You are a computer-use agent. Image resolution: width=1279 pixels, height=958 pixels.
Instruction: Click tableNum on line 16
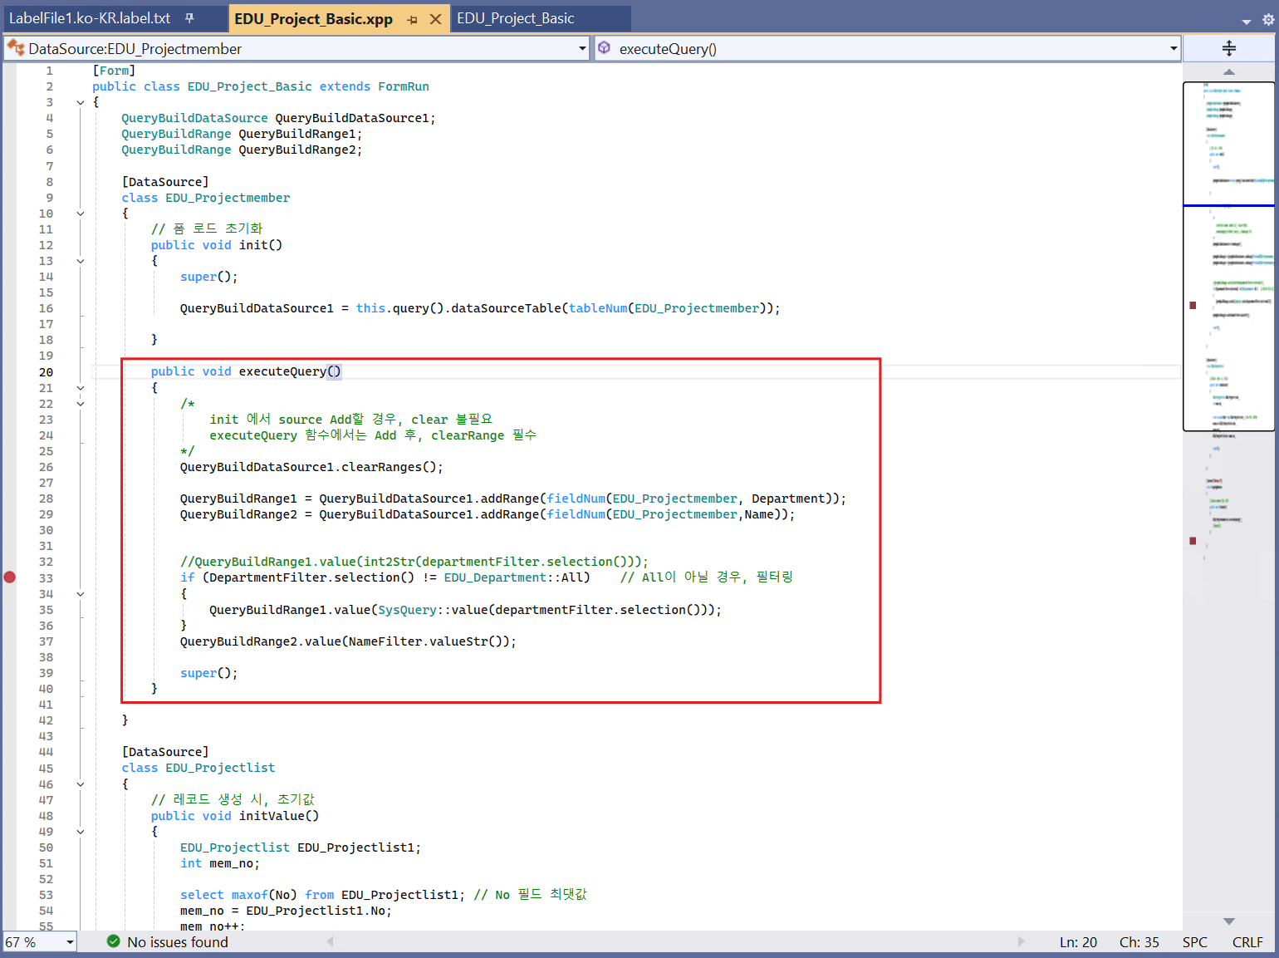(598, 308)
